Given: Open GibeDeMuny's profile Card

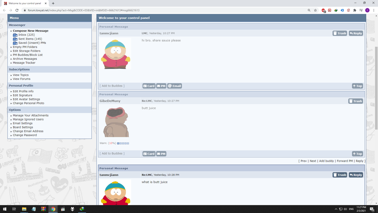Looking at the screenshot, I should [x=149, y=154].
